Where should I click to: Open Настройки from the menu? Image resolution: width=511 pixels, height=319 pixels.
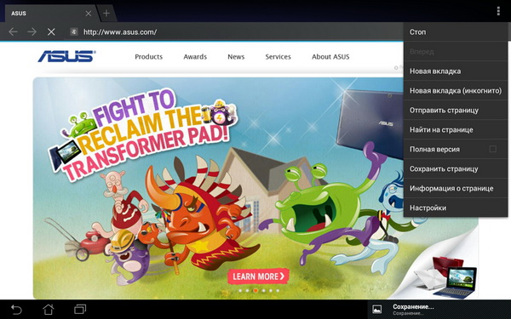click(x=456, y=208)
